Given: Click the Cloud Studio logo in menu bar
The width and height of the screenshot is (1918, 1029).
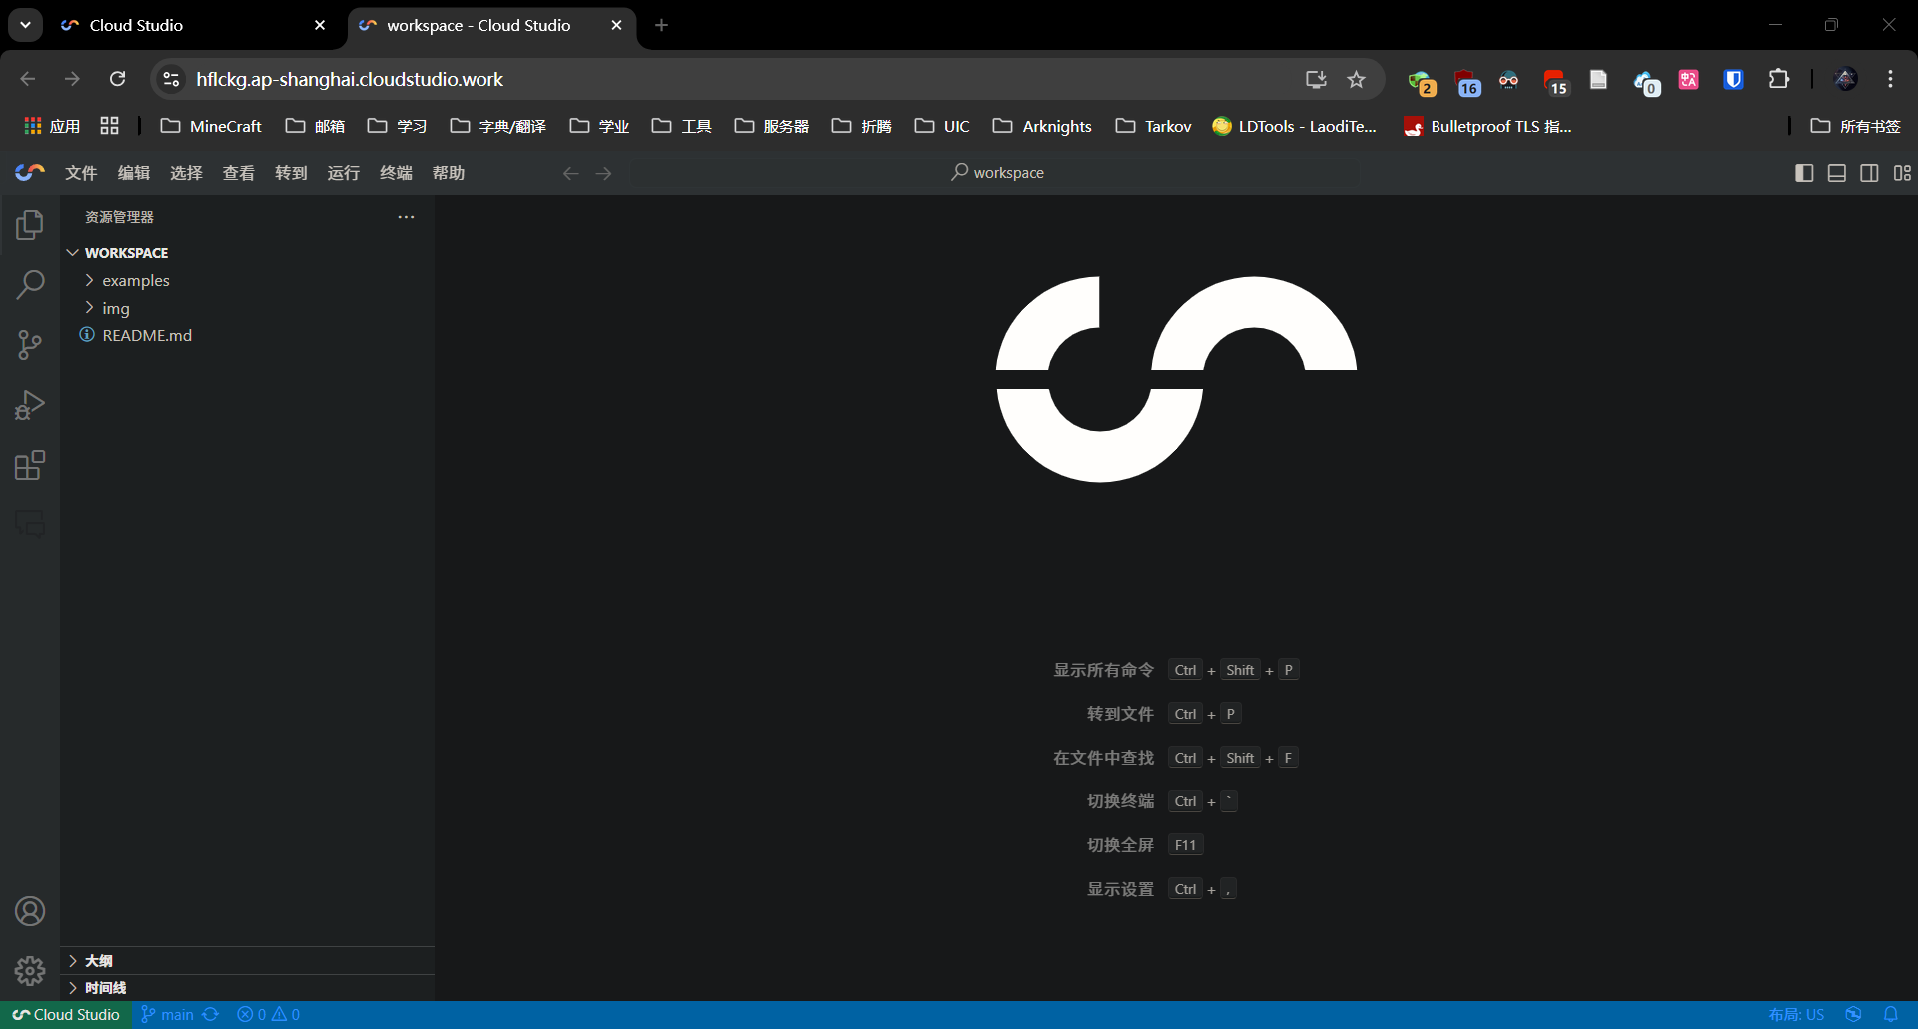Looking at the screenshot, I should (30, 173).
